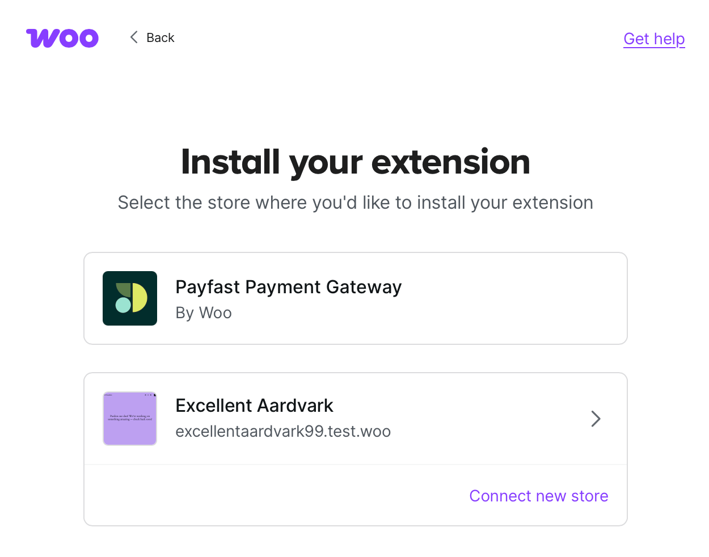Click the teal circle in Payfast icon
The width and height of the screenshot is (709, 557).
click(123, 305)
